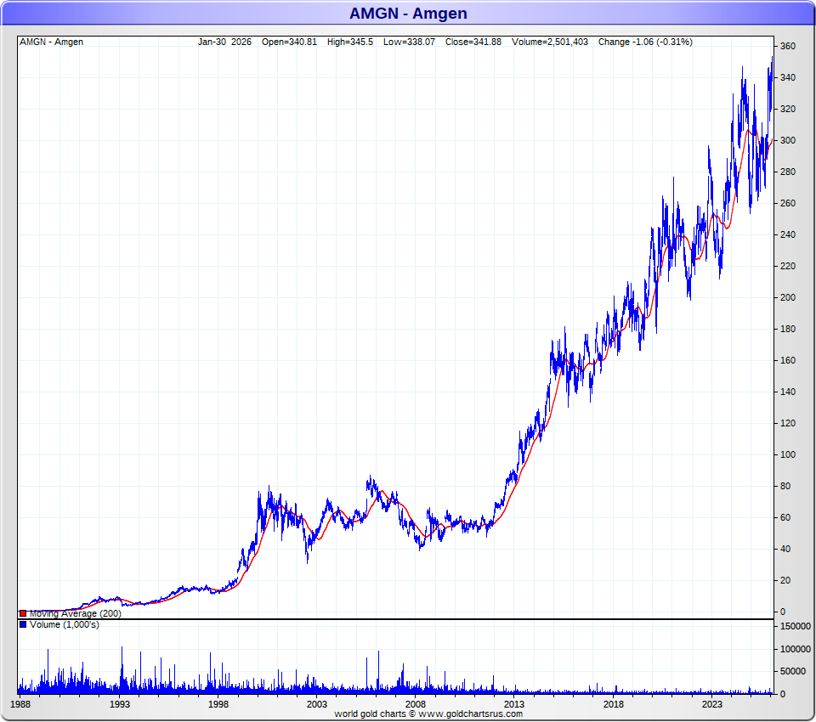Click the 2023 label on the time axis
This screenshot has width=816, height=722.
point(712,704)
